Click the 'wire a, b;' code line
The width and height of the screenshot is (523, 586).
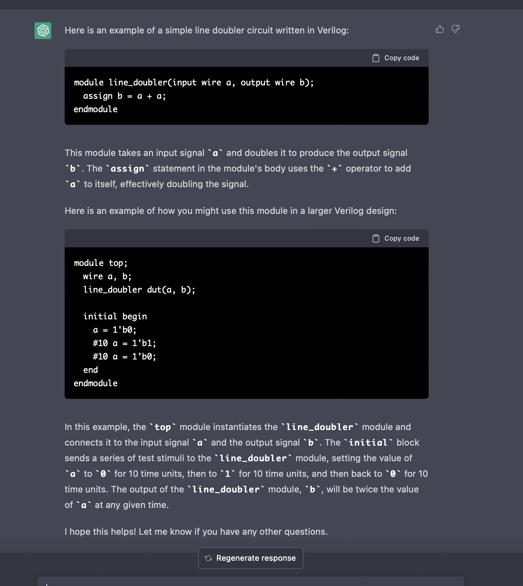[107, 277]
